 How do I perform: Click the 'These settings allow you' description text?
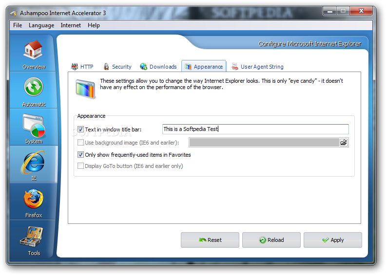click(221, 84)
